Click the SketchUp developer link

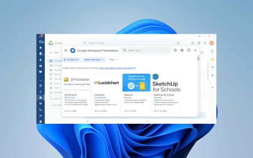point(158,97)
